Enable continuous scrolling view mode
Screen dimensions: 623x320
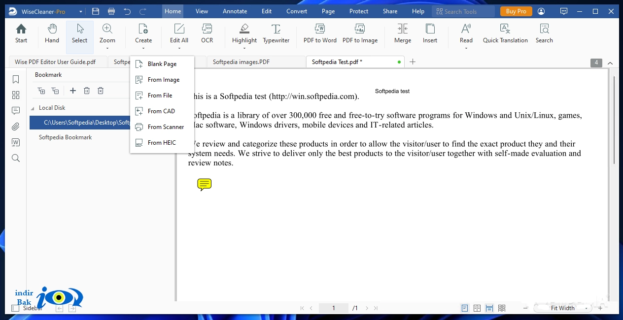point(489,308)
